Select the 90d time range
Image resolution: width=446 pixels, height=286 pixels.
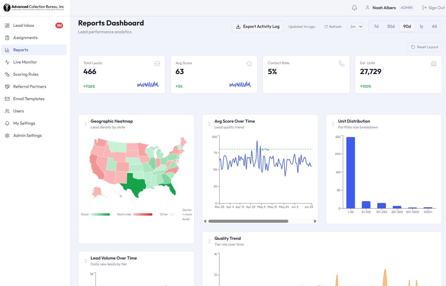407,26
